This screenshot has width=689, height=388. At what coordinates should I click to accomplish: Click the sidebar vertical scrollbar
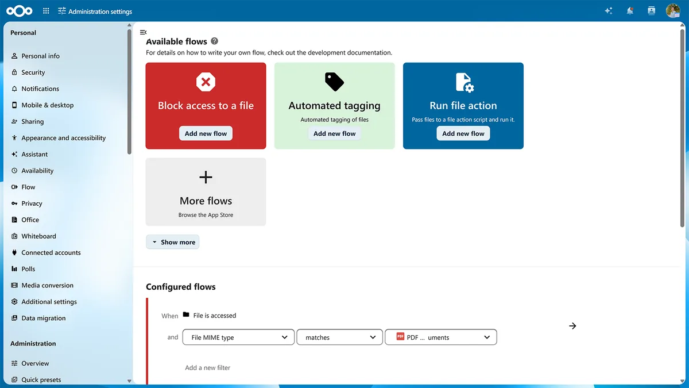point(129,92)
